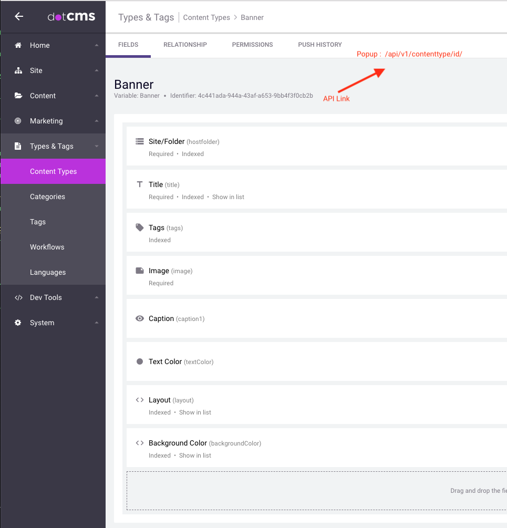
Task: Click the eye icon on the Caption field
Action: point(139,318)
